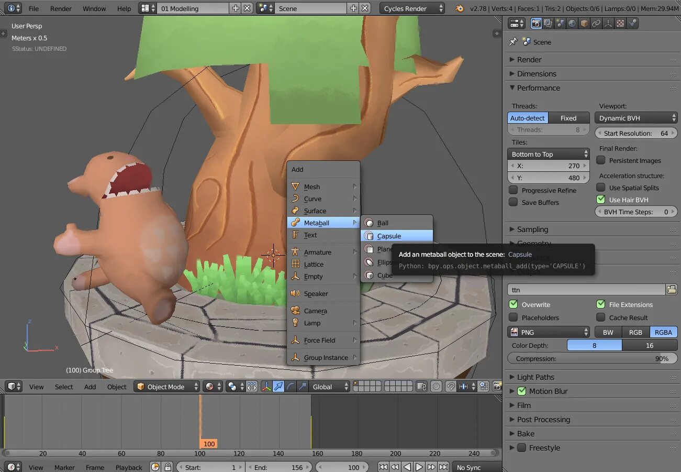Viewport: 681px width, 472px height.
Task: Toggle the snap magnet icon
Action: pos(450,387)
